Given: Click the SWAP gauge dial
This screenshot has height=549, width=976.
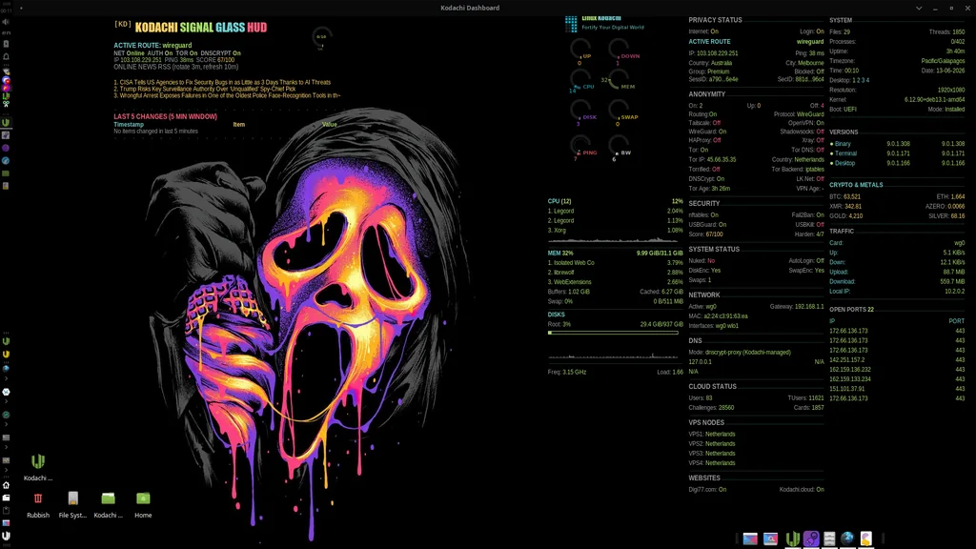Looking at the screenshot, I should 619,110.
